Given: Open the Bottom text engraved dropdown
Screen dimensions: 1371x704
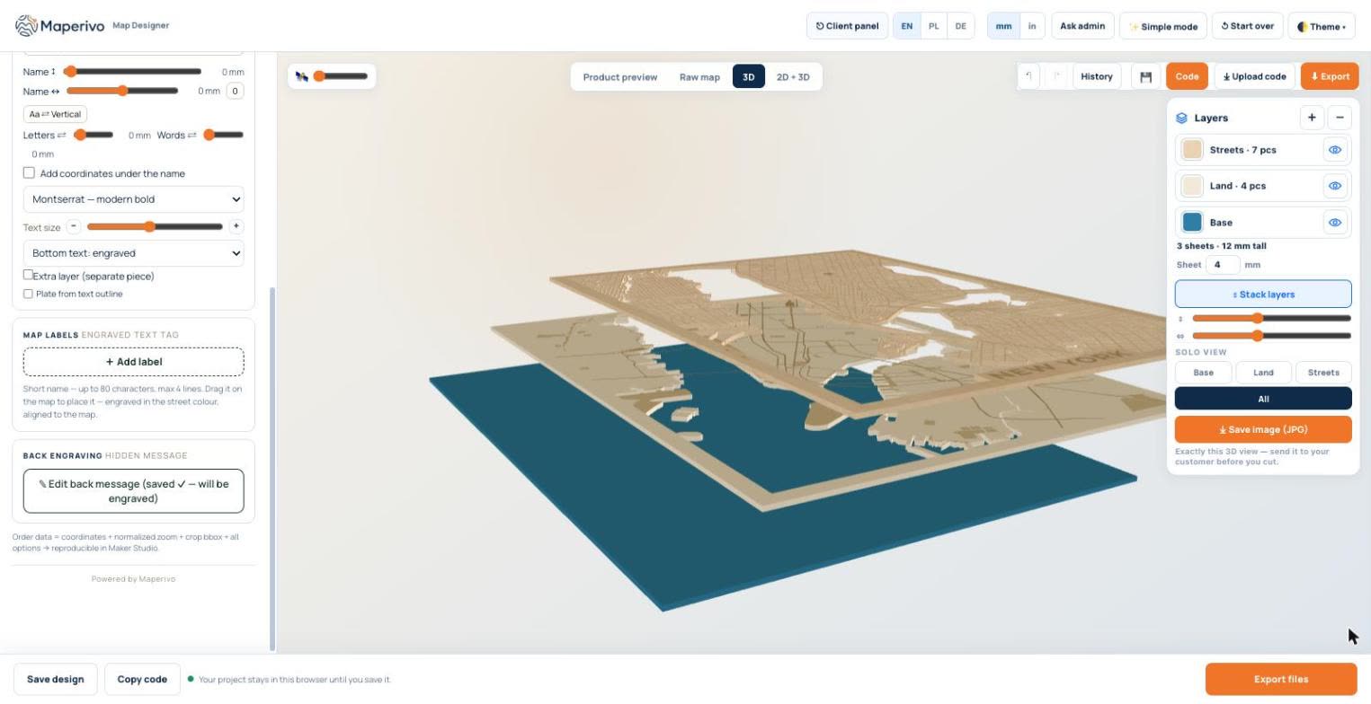Looking at the screenshot, I should click(134, 253).
